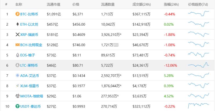Image resolution: width=215 pixels, height=111 pixels.
Task: Click the Ethereum diamond icon
Action: coord(17,24)
